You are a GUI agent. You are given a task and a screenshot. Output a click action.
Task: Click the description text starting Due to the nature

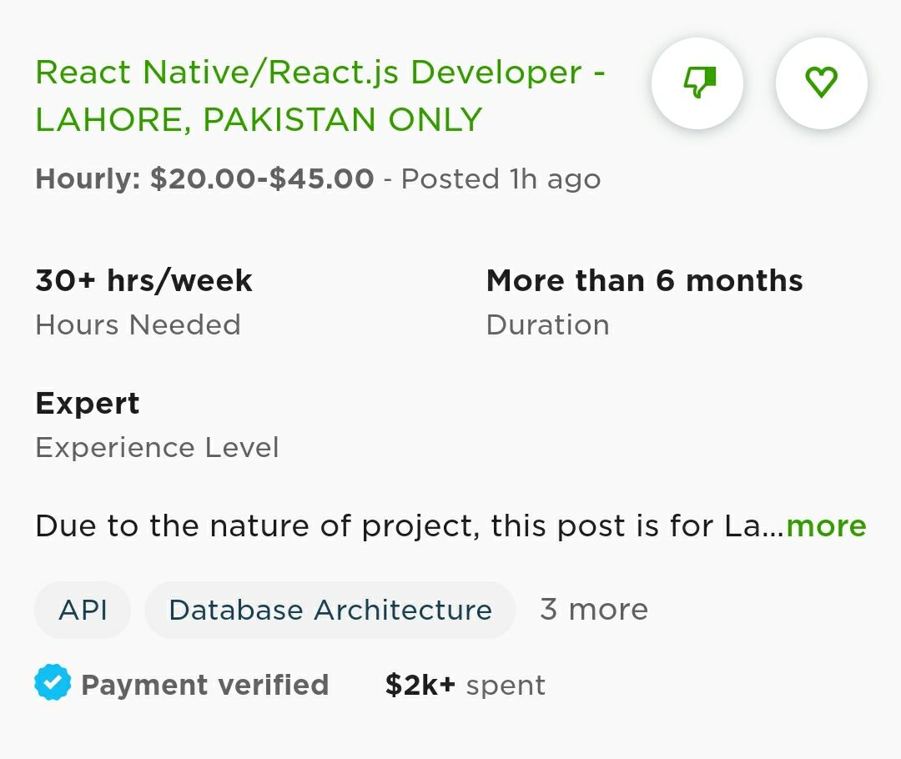tap(409, 525)
